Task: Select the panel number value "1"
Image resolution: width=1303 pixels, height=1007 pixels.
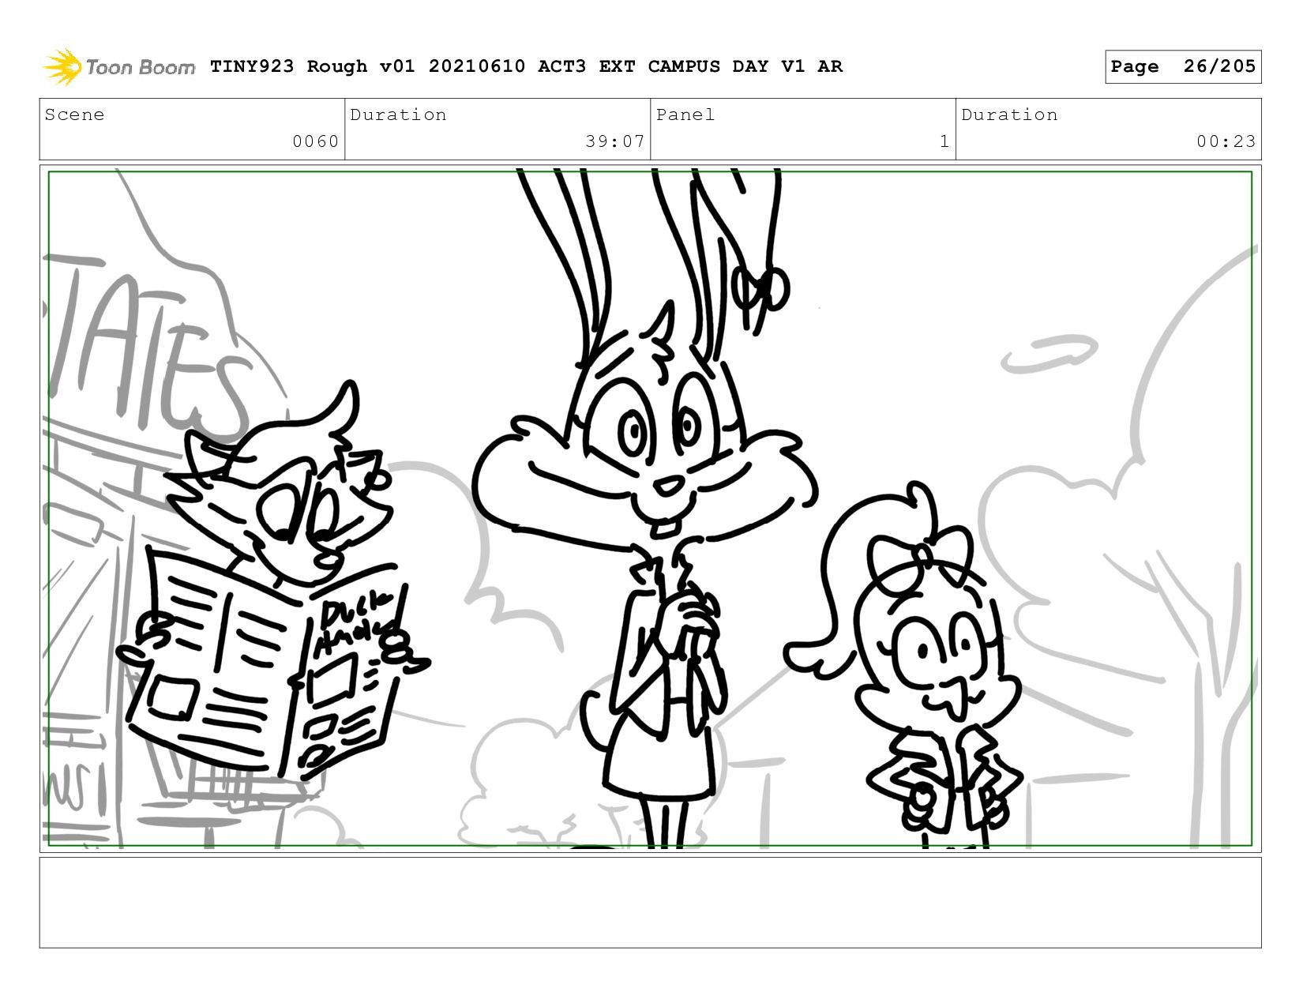Action: coord(944,141)
